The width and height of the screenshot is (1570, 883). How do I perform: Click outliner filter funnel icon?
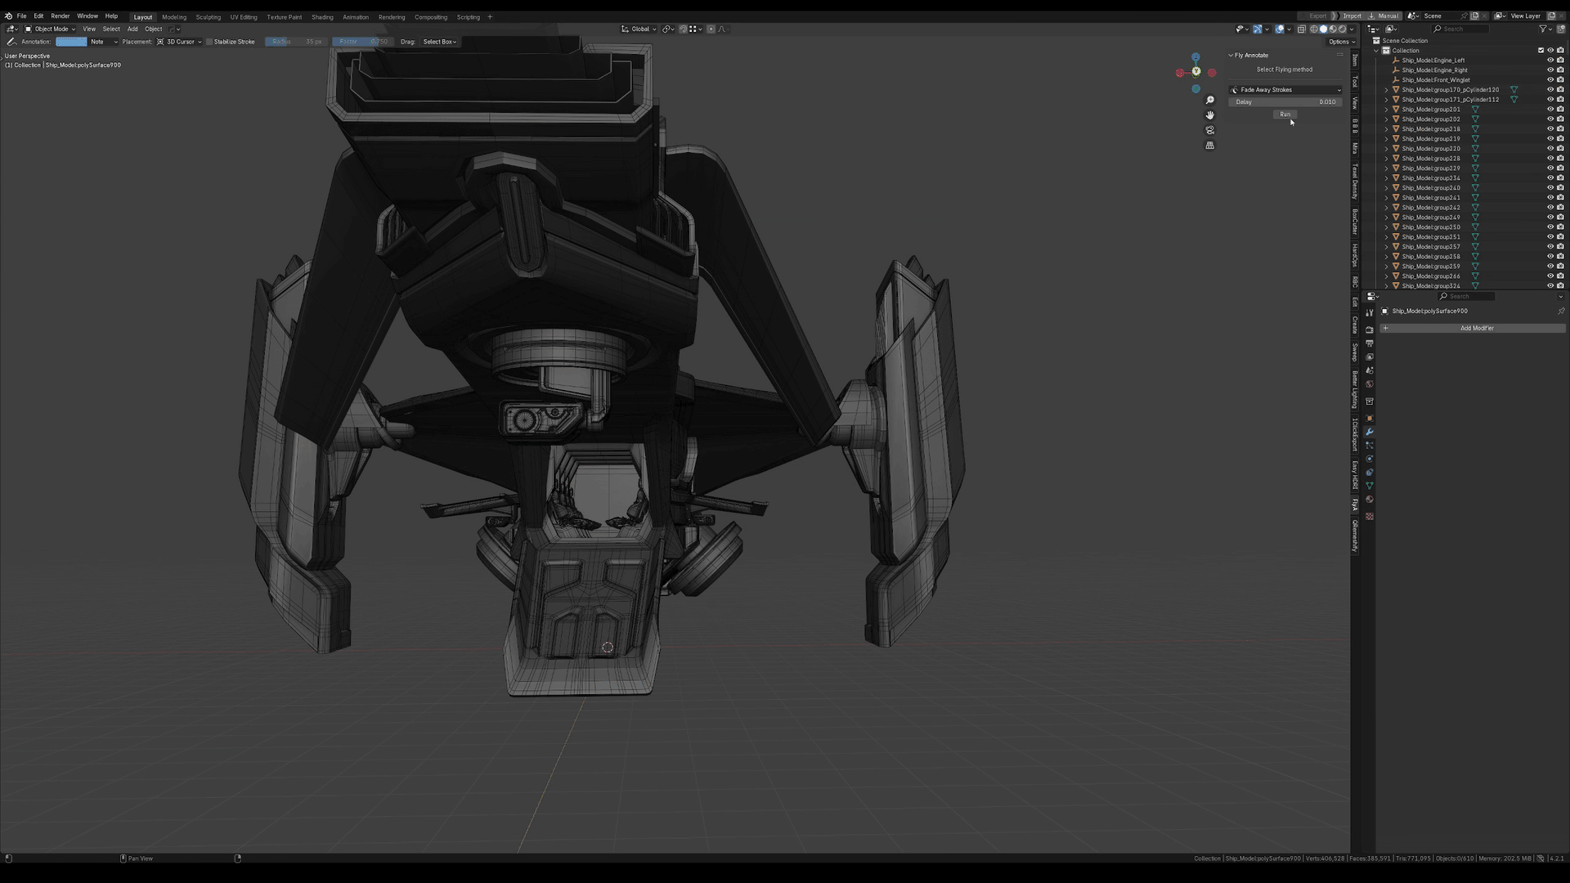click(1543, 29)
